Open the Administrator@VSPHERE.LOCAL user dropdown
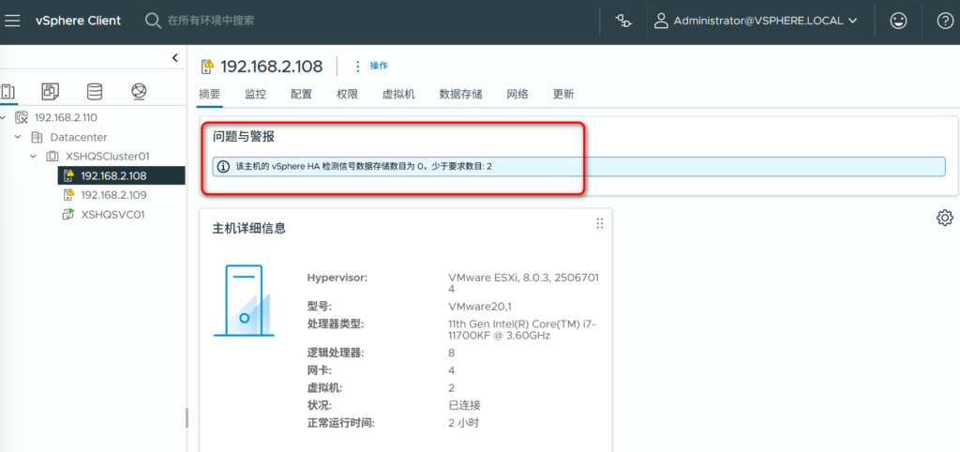 [756, 21]
